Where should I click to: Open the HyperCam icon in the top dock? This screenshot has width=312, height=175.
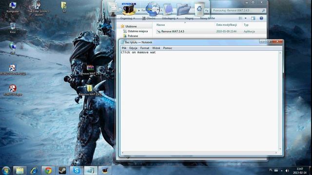coord(129,9)
